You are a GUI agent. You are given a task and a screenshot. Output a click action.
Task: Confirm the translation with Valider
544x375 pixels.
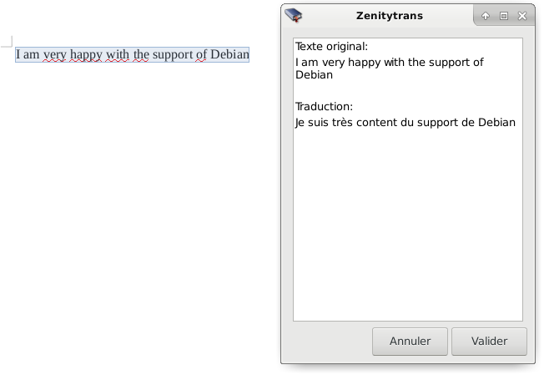point(489,342)
